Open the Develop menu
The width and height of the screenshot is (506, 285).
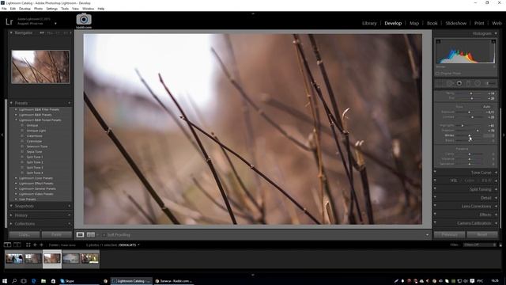coord(25,9)
